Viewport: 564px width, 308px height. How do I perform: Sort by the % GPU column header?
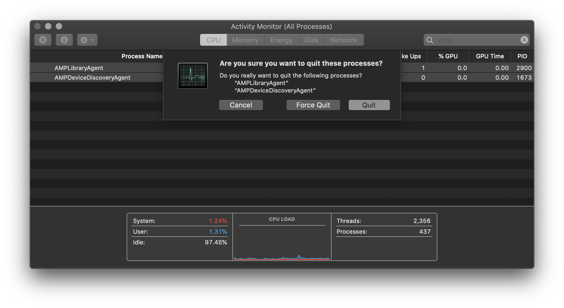[x=448, y=56]
